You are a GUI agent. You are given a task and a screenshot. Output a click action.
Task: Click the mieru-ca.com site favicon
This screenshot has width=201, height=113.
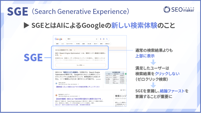56,83
